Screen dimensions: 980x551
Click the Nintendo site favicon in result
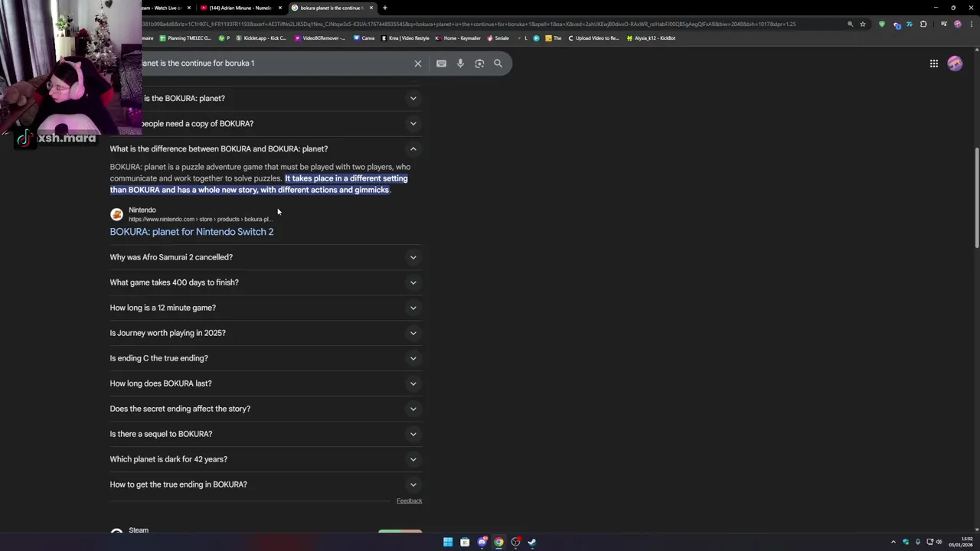pyautogui.click(x=116, y=214)
